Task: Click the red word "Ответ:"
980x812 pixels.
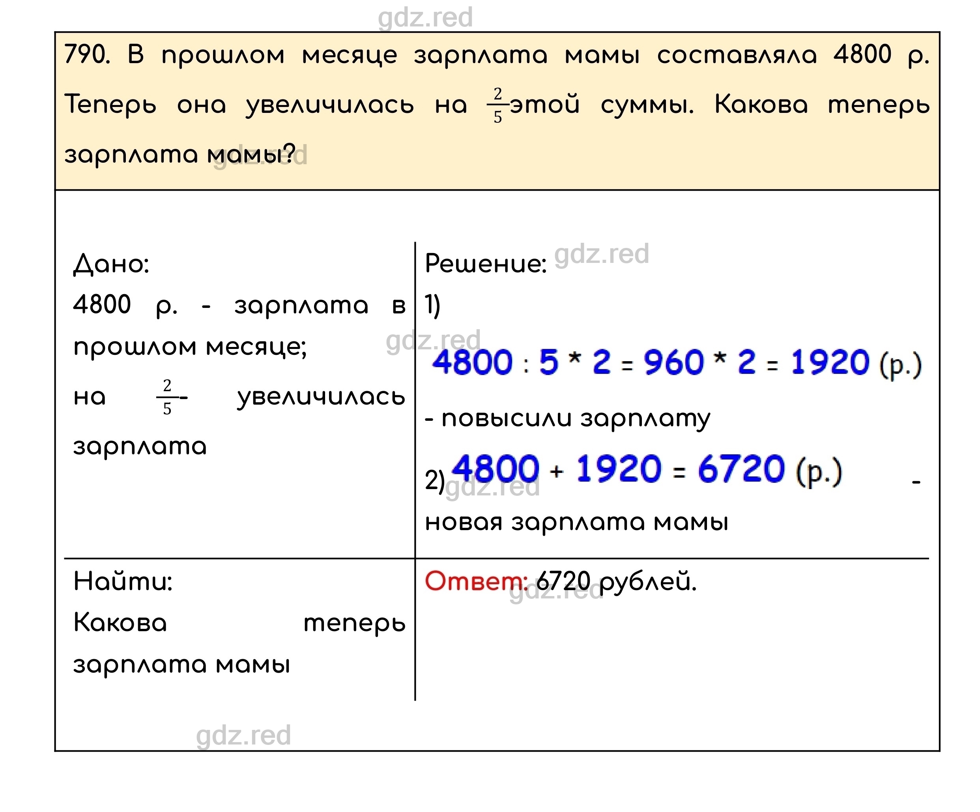Action: coord(476,581)
